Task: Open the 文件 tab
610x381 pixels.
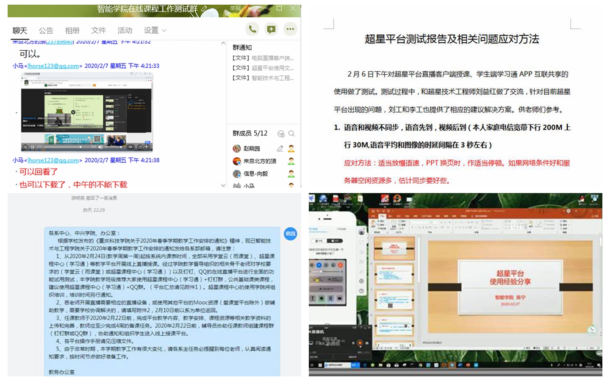Action: click(x=98, y=30)
